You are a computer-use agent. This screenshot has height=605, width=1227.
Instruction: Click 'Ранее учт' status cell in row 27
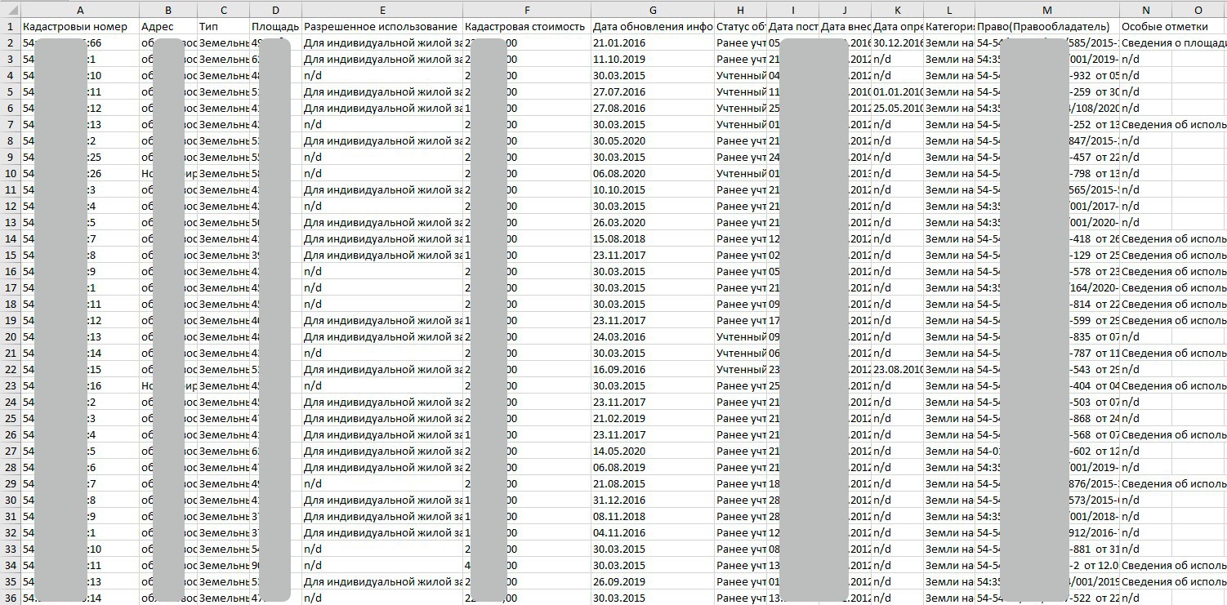[x=740, y=451]
